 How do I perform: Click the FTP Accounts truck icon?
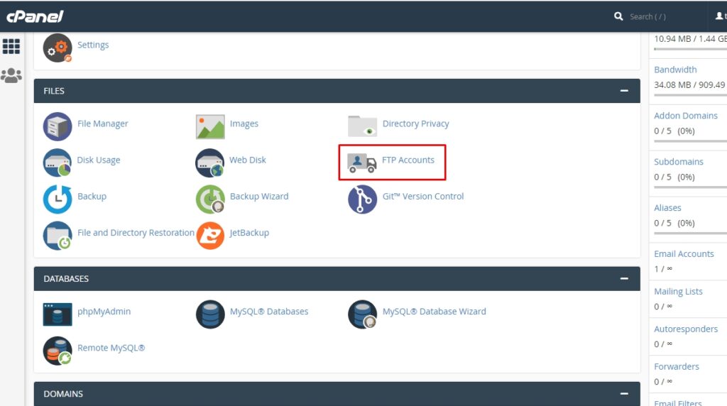(x=361, y=163)
